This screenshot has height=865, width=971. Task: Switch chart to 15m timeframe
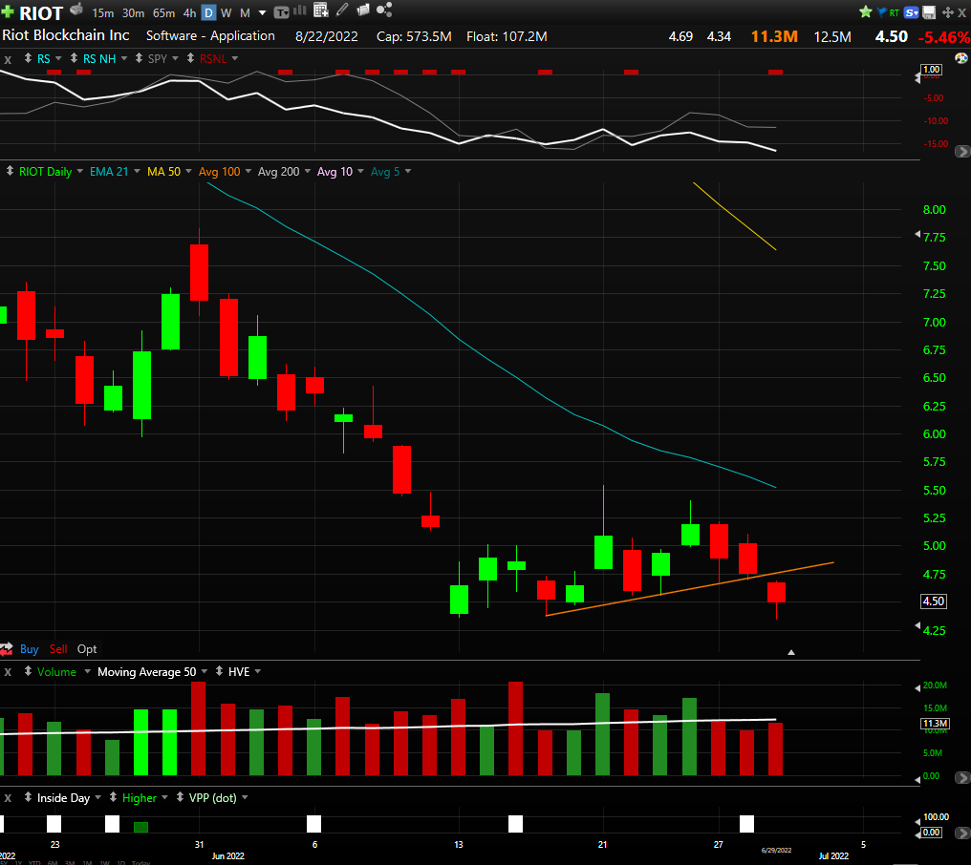(x=103, y=13)
